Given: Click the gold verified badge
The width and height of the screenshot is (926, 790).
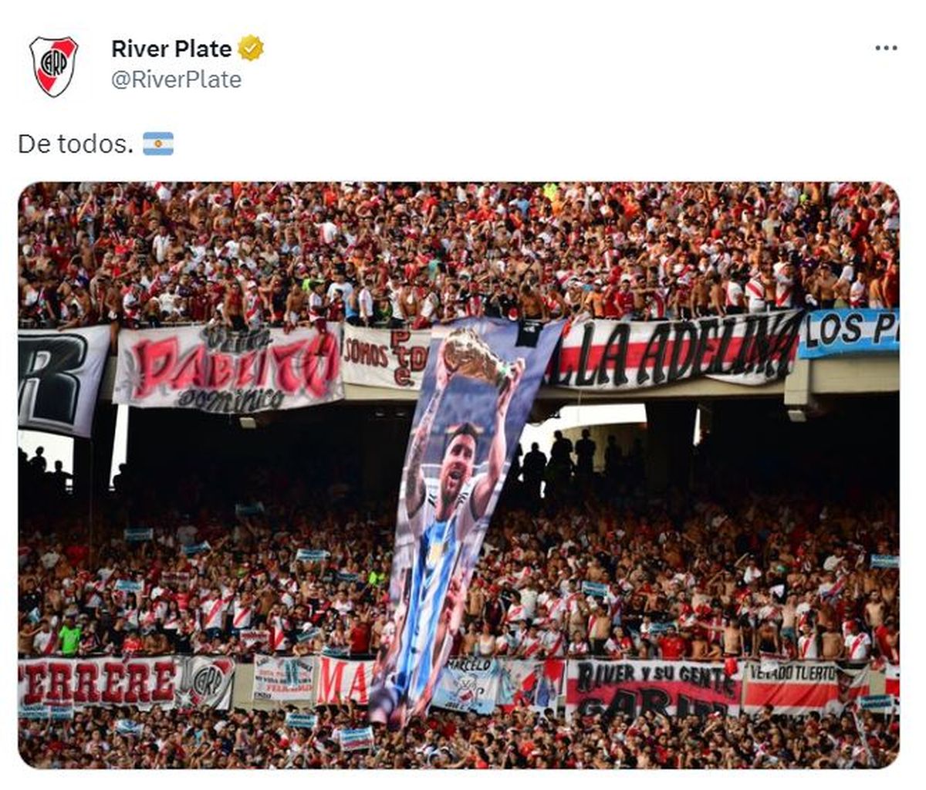Looking at the screenshot, I should [251, 49].
